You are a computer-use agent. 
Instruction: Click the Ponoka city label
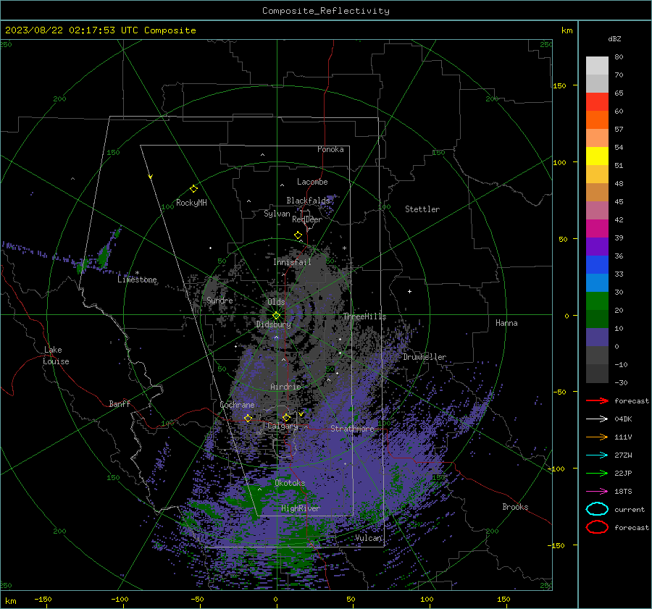[x=330, y=149]
